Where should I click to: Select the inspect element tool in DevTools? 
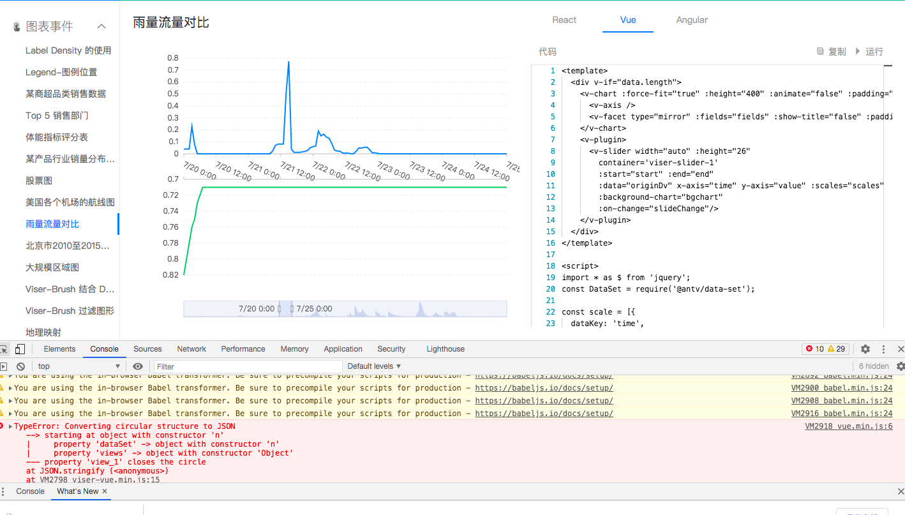[4, 349]
